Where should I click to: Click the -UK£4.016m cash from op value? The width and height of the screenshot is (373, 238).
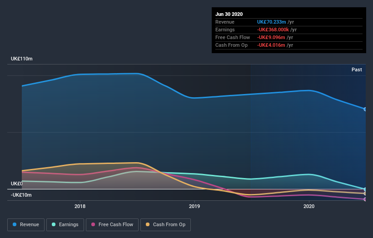click(271, 45)
